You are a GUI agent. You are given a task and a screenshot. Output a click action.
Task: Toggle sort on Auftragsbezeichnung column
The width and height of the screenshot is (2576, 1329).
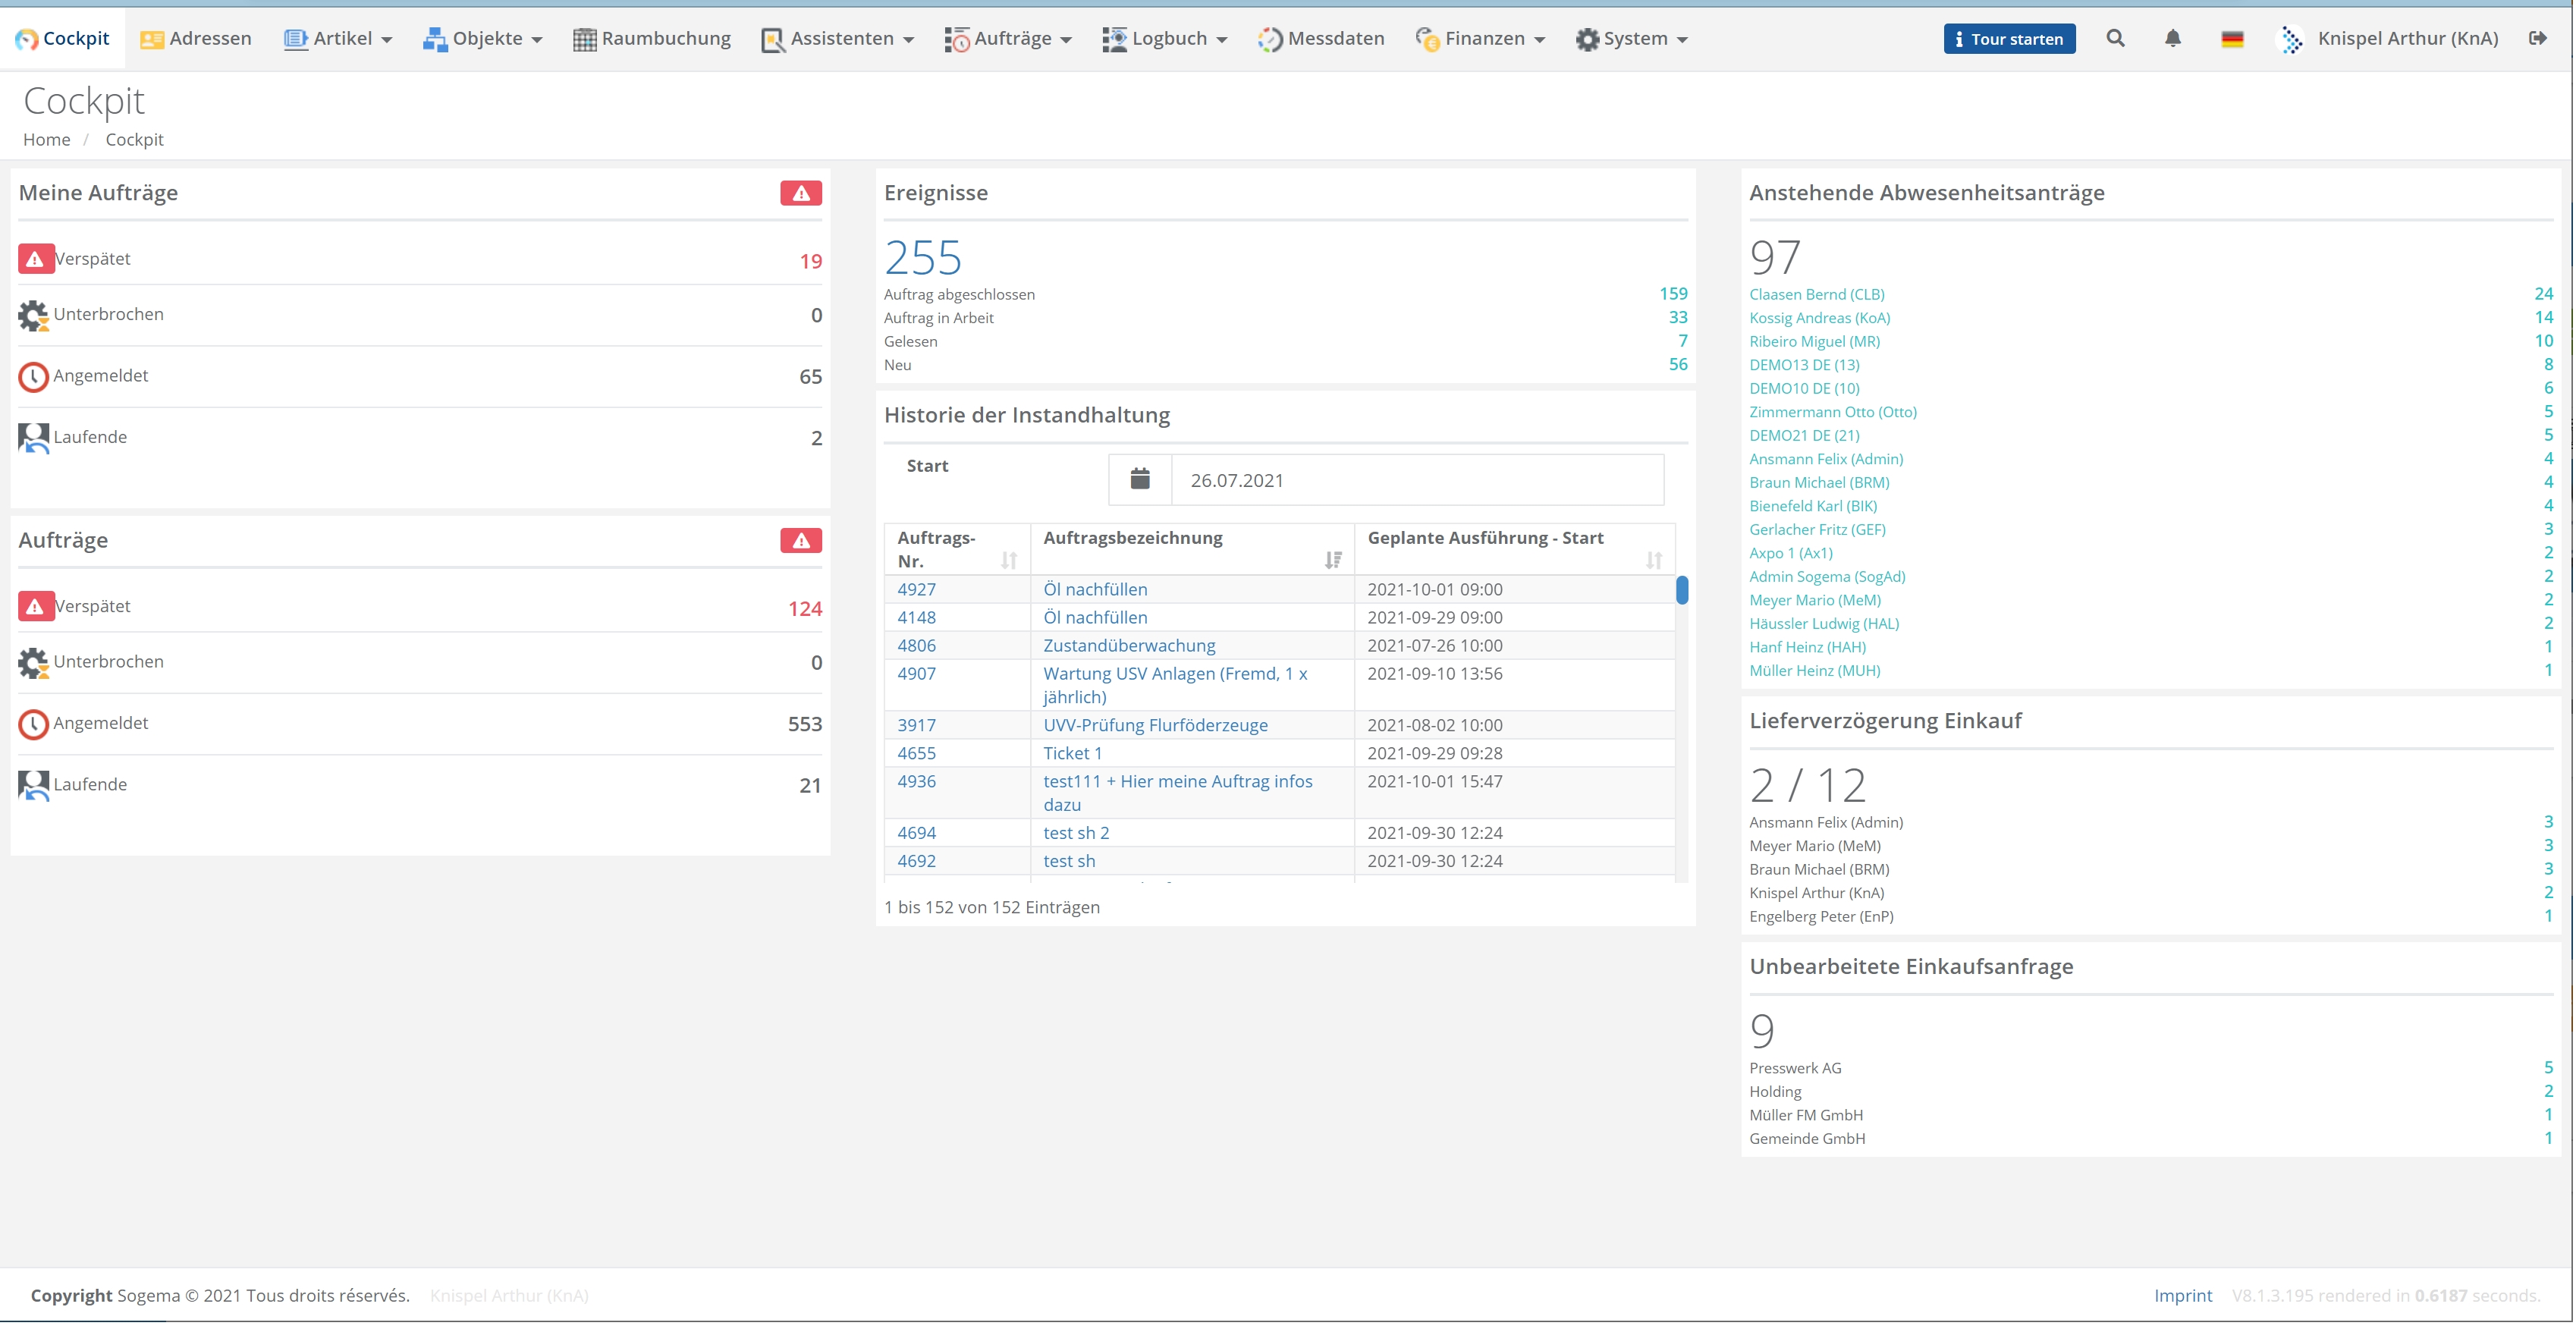(x=1332, y=560)
